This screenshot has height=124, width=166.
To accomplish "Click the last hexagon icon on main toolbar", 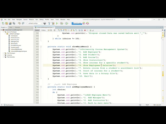I will click(x=88, y=23).
